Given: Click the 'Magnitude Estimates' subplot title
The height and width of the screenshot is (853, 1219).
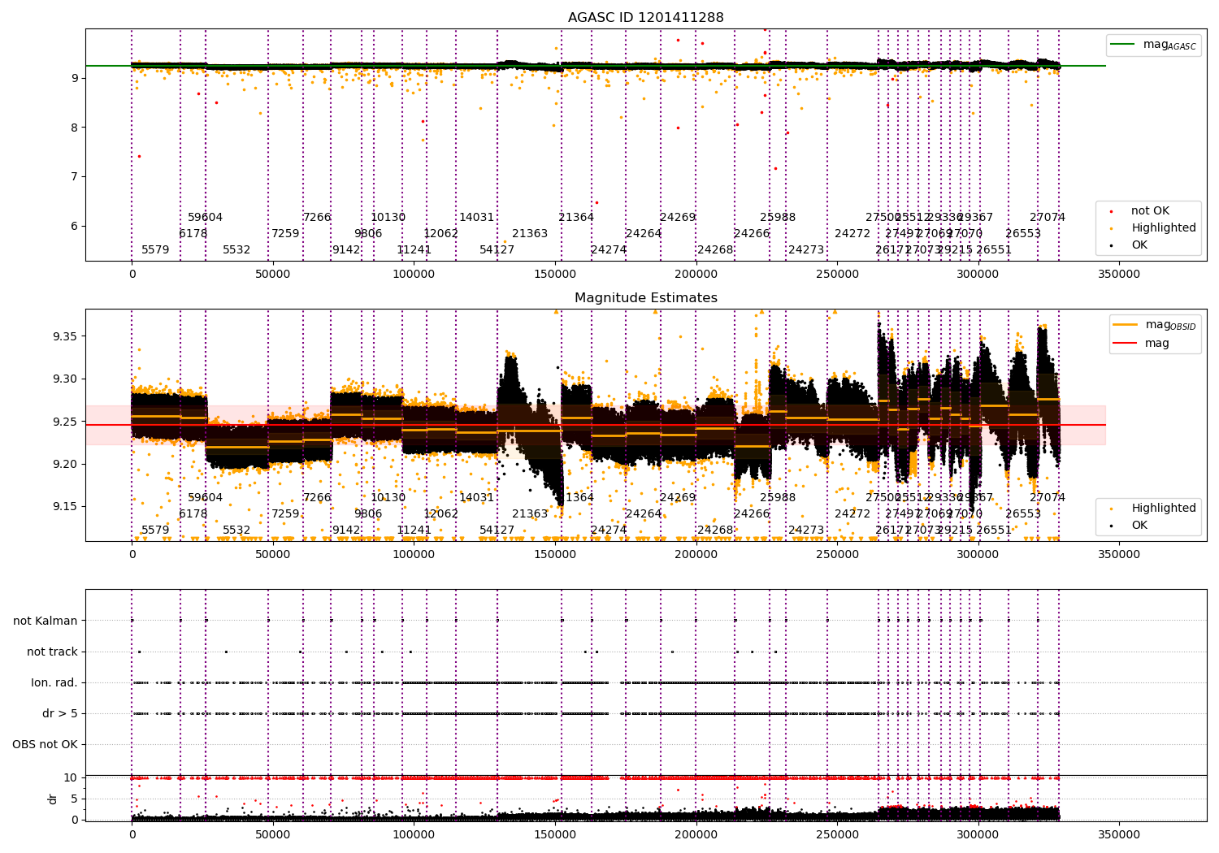Looking at the screenshot, I should 646,298.
